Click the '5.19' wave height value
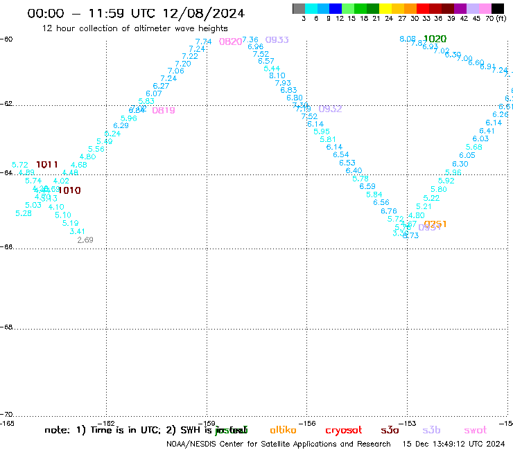 pos(71,223)
